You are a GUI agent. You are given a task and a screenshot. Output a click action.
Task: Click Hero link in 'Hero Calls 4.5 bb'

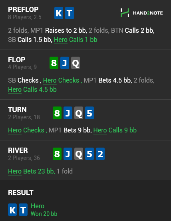15,89
